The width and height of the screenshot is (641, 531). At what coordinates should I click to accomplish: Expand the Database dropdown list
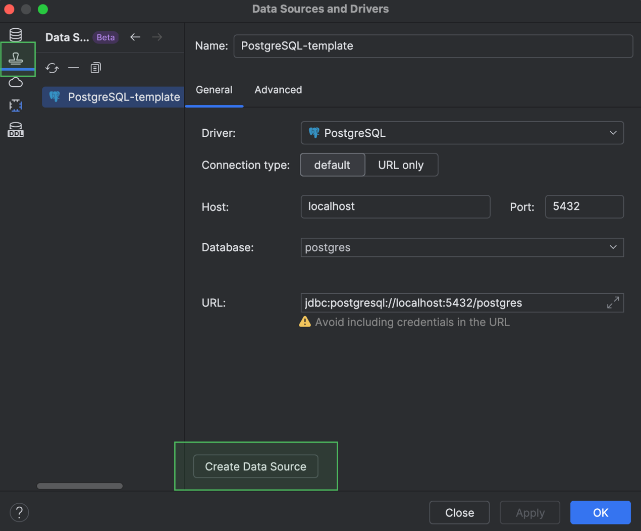click(x=613, y=247)
